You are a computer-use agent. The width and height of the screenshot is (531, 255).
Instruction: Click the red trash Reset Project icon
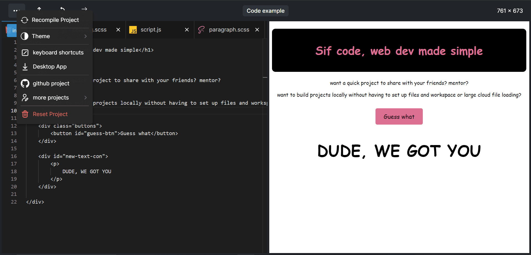click(25, 114)
